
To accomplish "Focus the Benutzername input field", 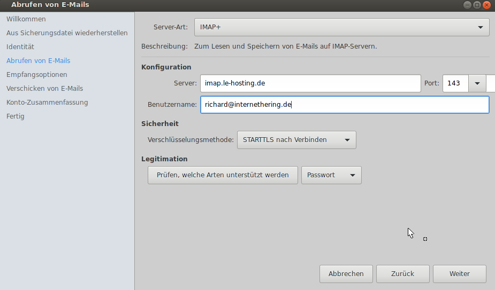I will tap(345, 105).
